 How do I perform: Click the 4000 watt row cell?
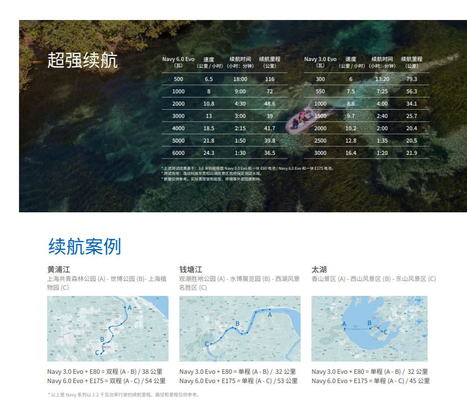click(178, 128)
